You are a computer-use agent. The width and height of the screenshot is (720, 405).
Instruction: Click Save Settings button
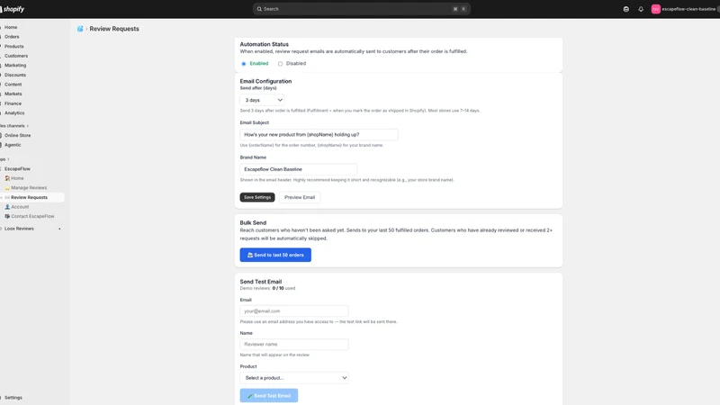257,197
